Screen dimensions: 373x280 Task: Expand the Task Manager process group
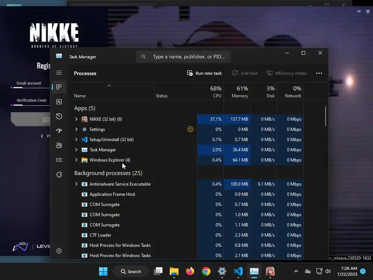click(76, 150)
